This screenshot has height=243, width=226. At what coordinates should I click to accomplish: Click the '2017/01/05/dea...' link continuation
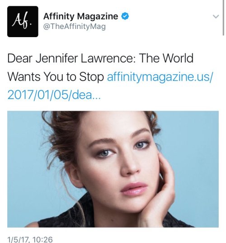coord(54,95)
